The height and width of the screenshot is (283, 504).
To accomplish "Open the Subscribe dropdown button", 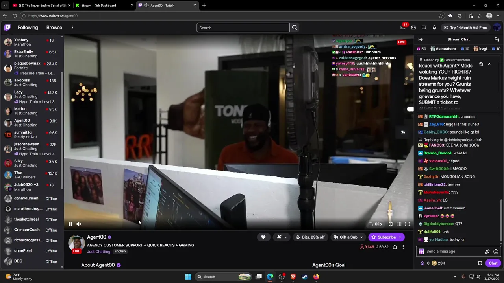I will coord(386,237).
